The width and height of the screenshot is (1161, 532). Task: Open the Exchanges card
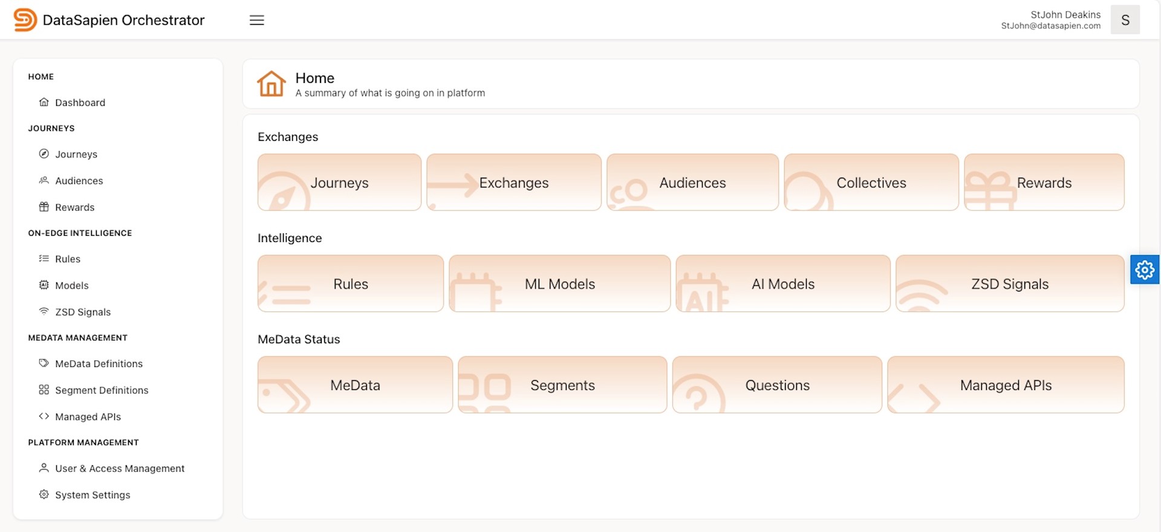tap(513, 183)
